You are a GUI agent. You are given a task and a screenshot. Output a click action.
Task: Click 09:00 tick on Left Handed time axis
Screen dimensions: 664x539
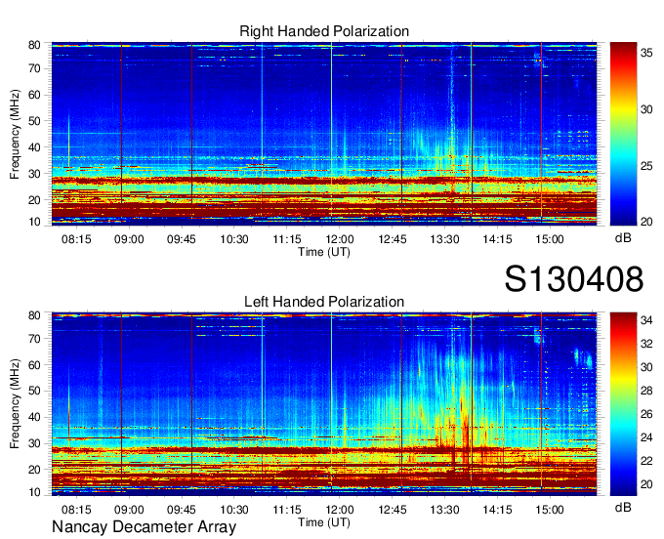click(129, 510)
